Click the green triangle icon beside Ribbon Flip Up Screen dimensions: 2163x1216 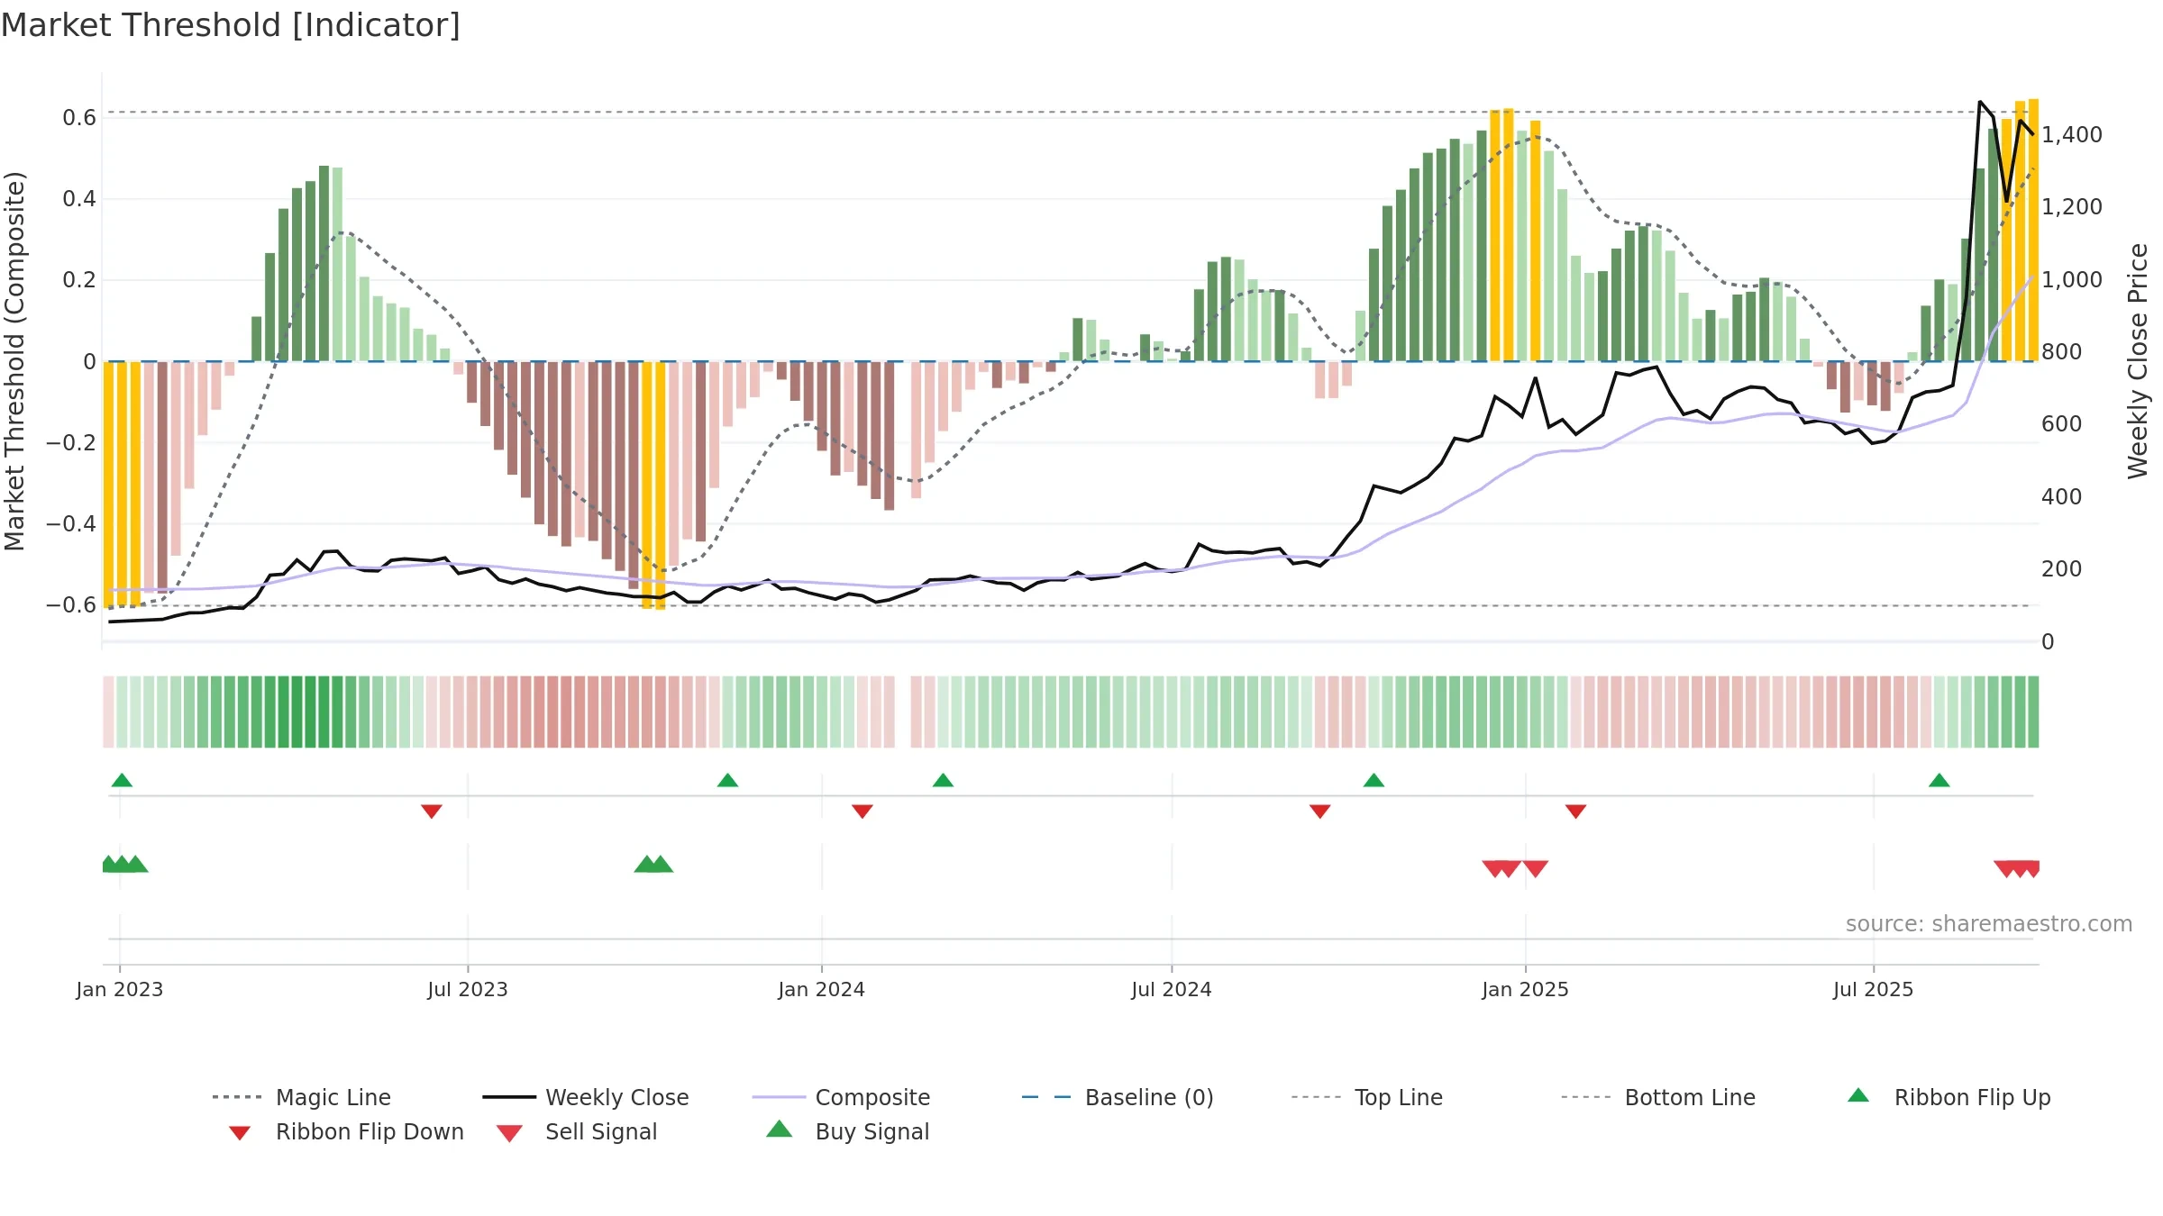tap(1858, 1095)
